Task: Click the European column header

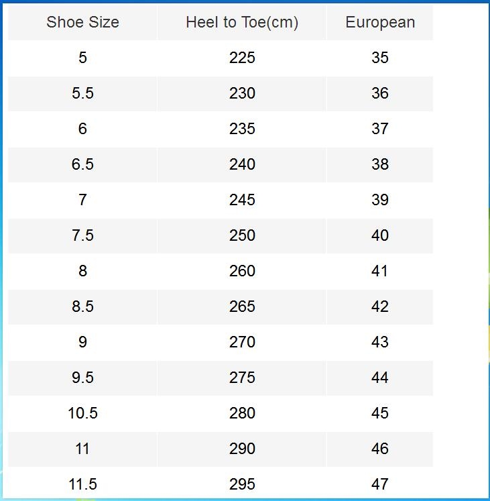Action: (380, 22)
